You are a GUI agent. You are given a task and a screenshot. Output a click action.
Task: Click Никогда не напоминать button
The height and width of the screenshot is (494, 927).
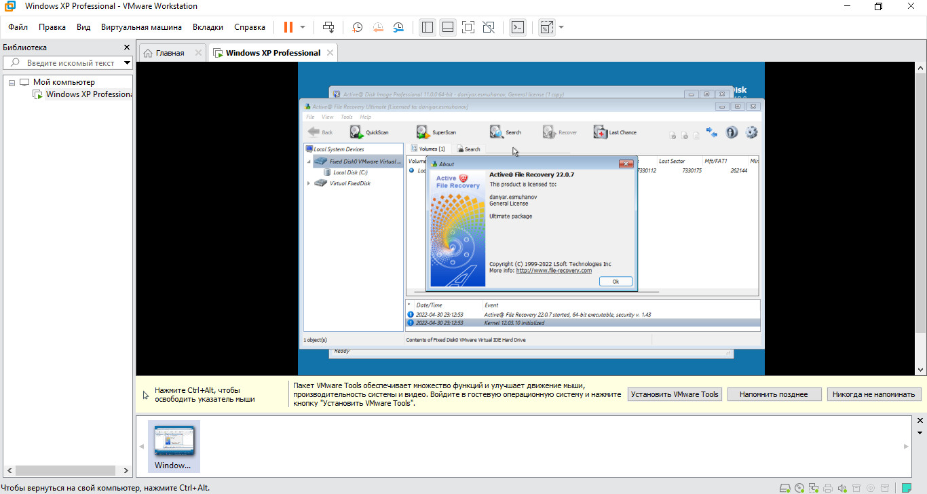pos(874,394)
